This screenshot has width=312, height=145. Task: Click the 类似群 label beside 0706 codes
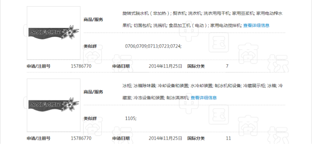(x=90, y=47)
